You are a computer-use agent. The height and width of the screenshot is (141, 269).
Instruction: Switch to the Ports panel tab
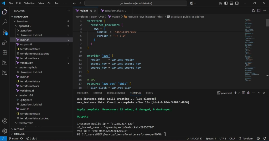pyautogui.click(x=149, y=93)
